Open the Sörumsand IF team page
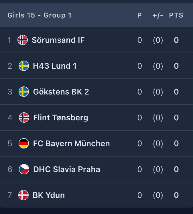 click(x=58, y=40)
